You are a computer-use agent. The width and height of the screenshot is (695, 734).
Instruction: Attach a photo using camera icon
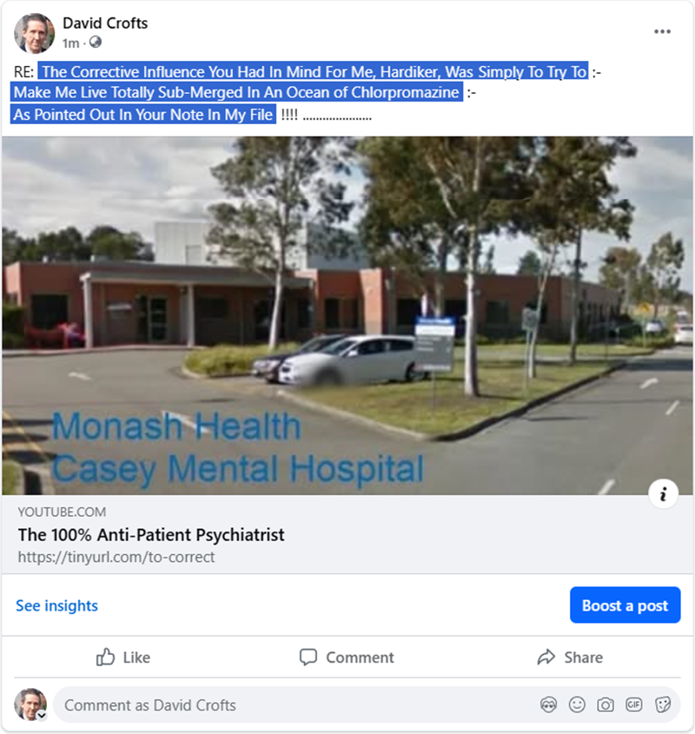pos(605,704)
